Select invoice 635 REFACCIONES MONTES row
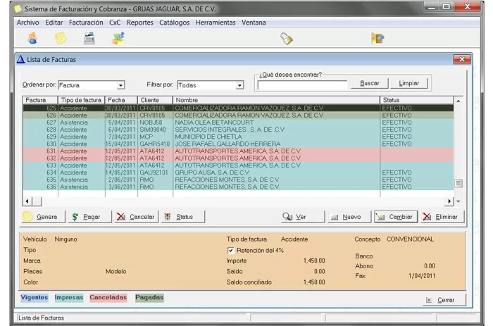Image resolution: width=493 pixels, height=326 pixels. [x=238, y=180]
